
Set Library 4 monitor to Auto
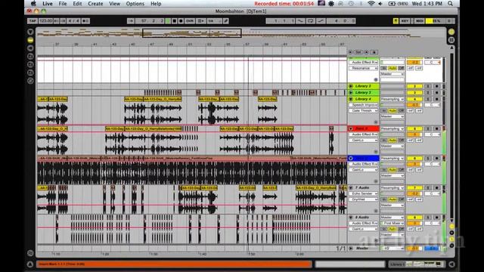click(x=392, y=111)
